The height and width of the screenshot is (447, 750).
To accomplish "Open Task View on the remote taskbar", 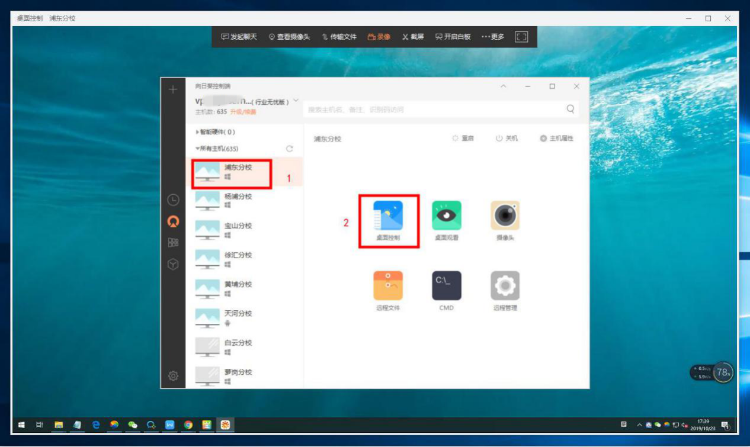I will point(40,425).
